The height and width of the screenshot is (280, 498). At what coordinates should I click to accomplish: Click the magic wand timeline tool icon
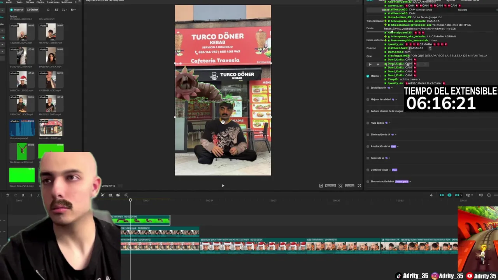coord(102,195)
